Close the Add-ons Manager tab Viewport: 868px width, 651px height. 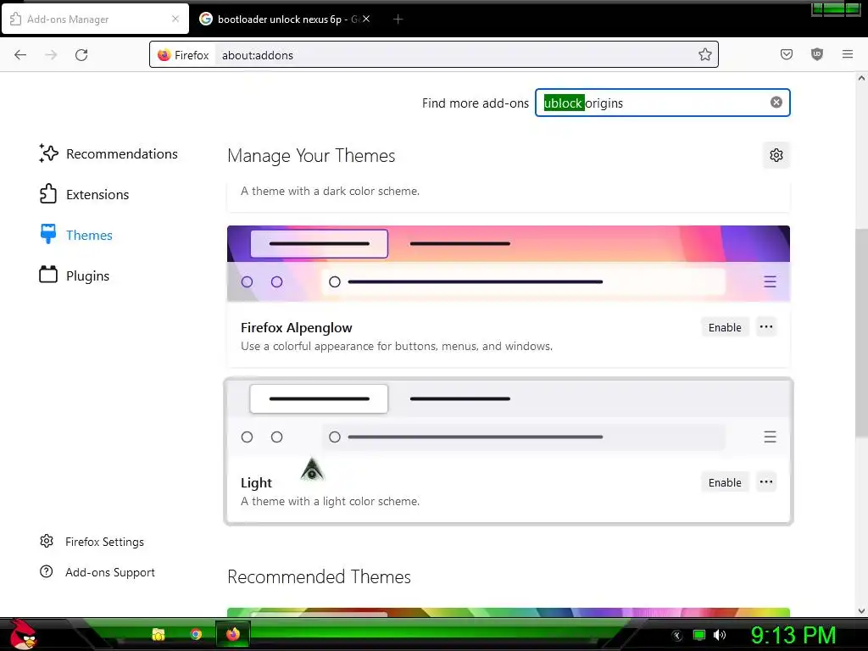tap(175, 19)
